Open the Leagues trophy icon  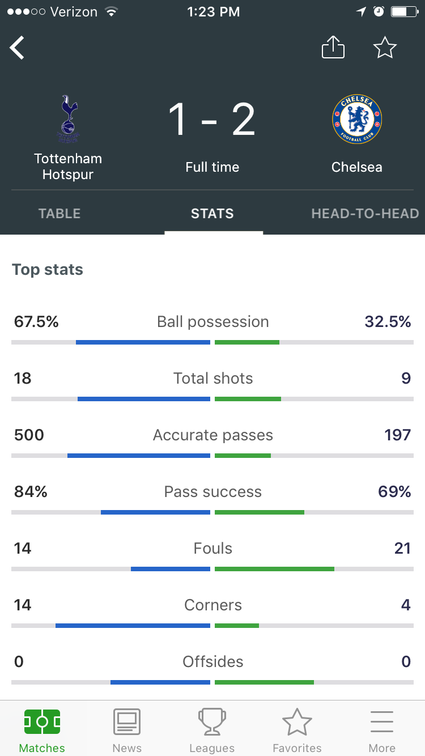[x=212, y=722]
